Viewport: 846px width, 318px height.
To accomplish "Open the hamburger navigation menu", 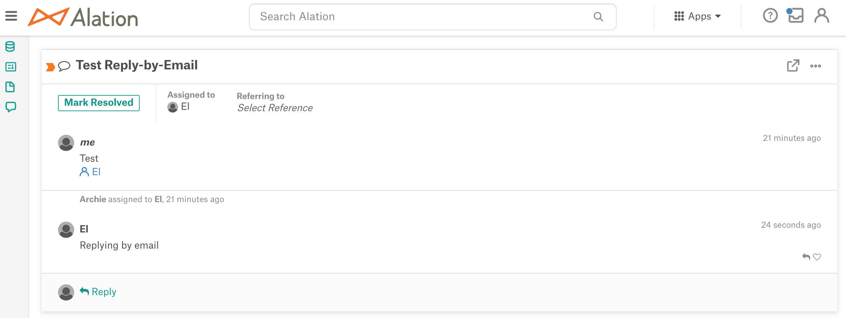I will click(11, 16).
